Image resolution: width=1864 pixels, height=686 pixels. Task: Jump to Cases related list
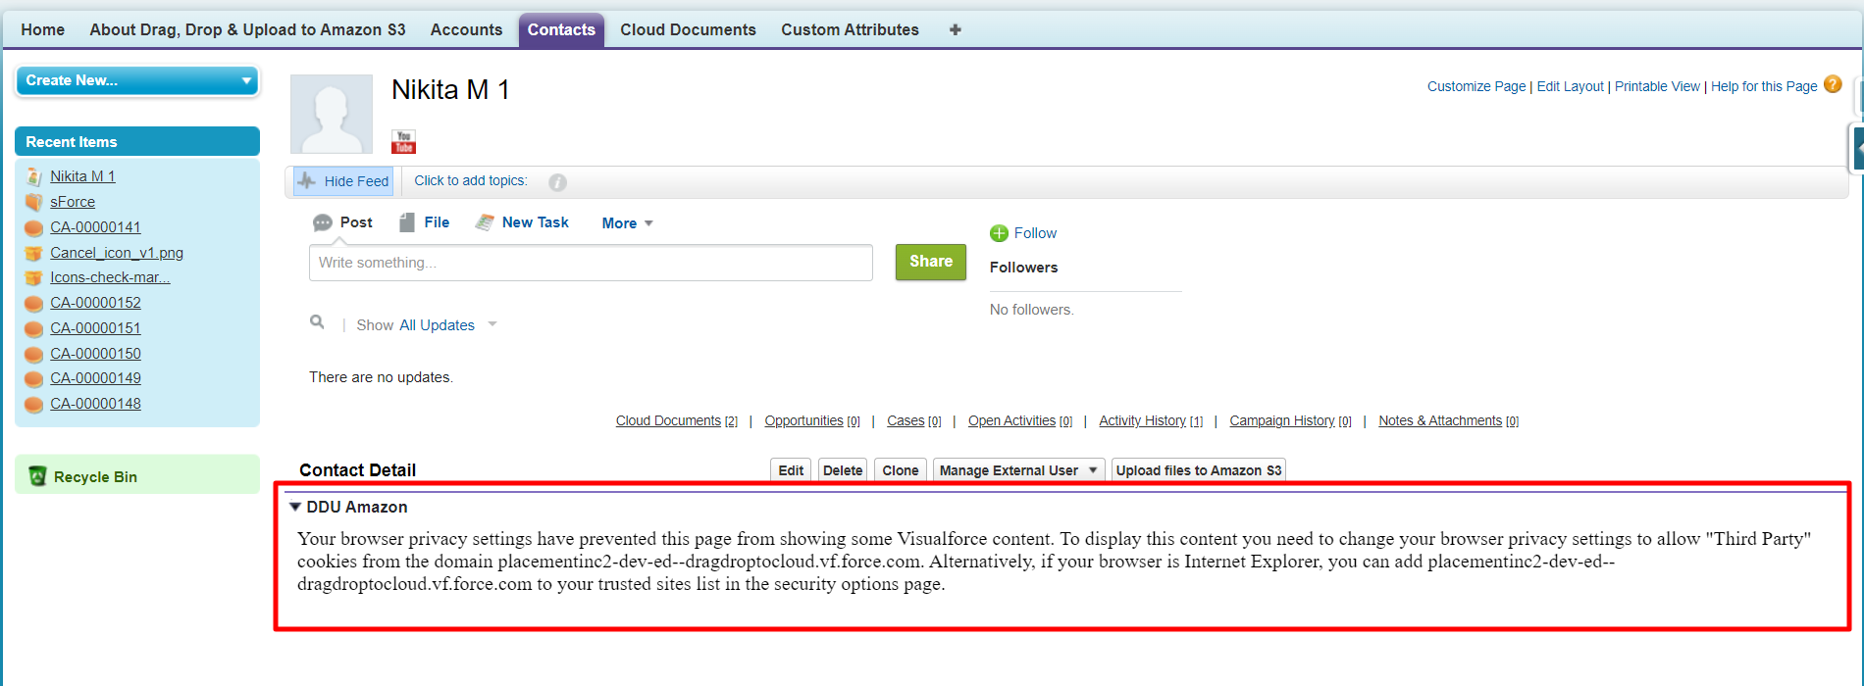point(913,420)
